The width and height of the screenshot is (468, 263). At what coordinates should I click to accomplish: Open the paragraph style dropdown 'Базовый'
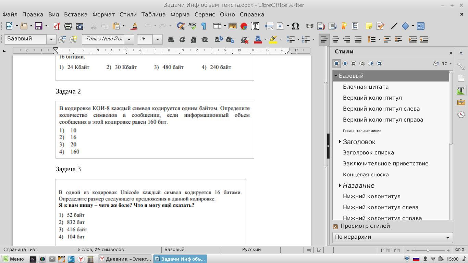(51, 39)
